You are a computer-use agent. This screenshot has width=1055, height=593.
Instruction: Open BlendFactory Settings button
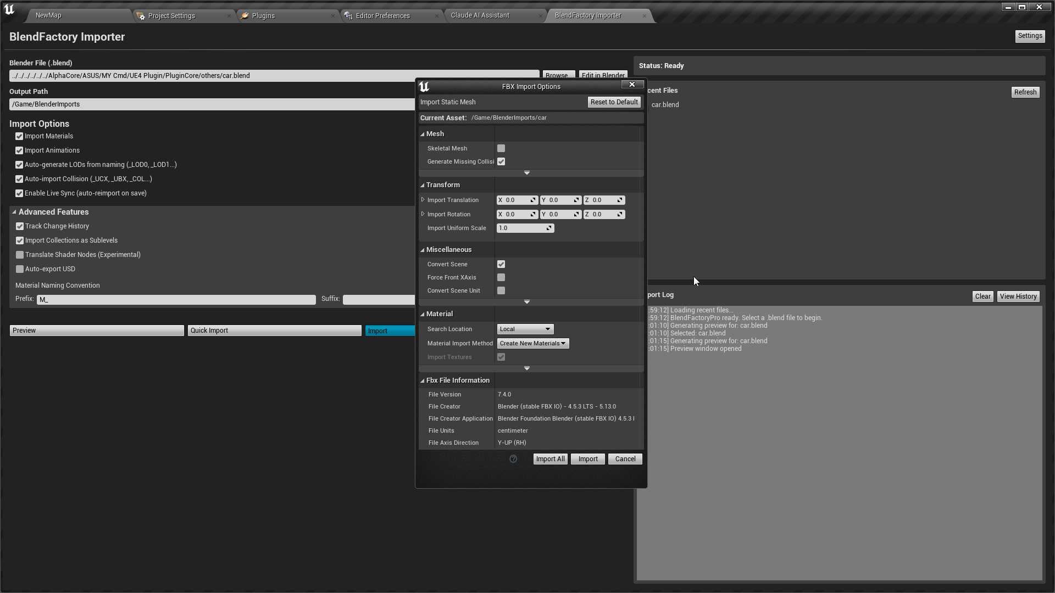pyautogui.click(x=1030, y=36)
